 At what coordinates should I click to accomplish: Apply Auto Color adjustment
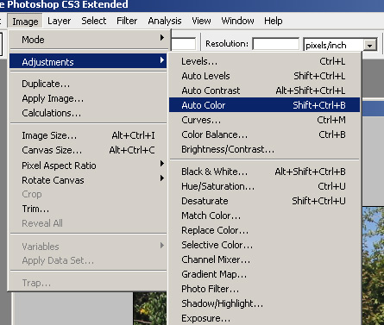point(264,105)
